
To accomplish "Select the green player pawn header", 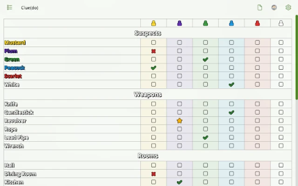I will click(205, 23).
